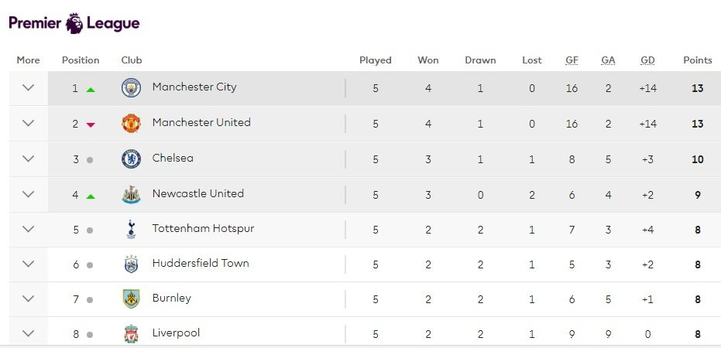Click the Manchester United club crest
Image resolution: width=721 pixels, height=348 pixels.
pos(131,123)
